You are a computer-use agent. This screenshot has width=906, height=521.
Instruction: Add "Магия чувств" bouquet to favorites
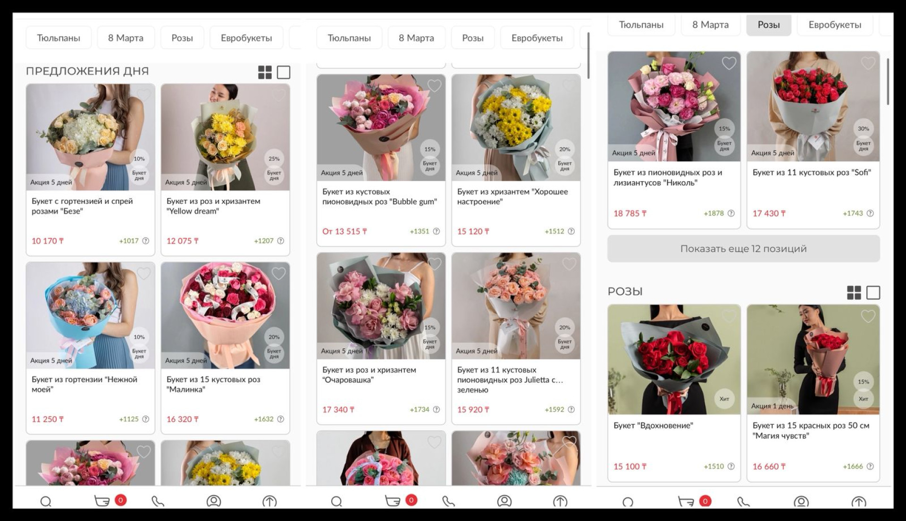868,316
